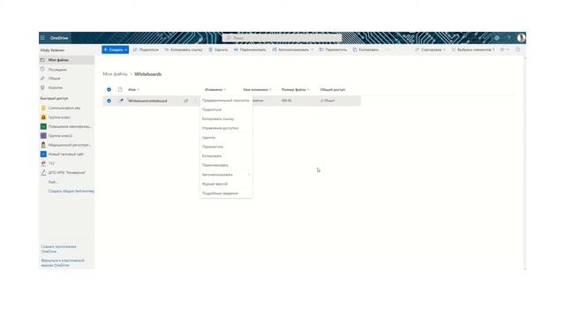Click Создать общую библиотеку link
Image resolution: width=565 pixels, height=318 pixels.
71,191
